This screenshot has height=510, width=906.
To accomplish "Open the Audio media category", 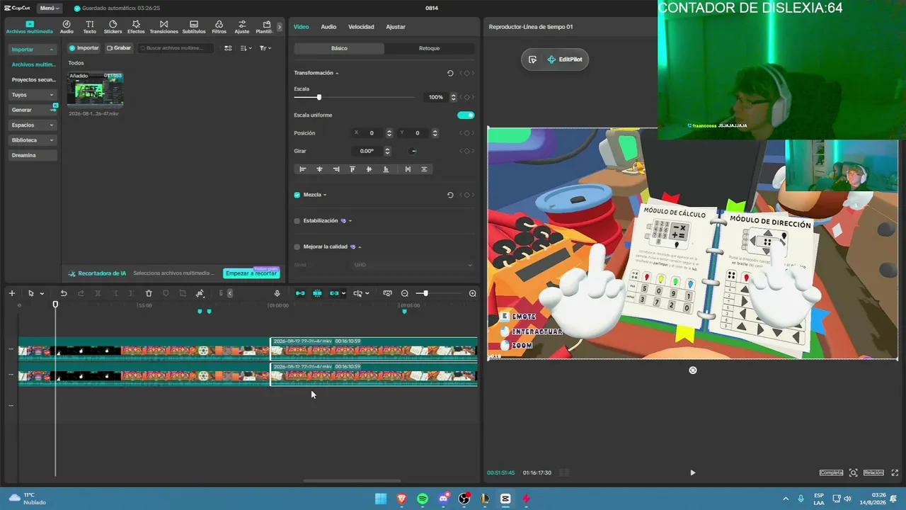I will click(x=67, y=27).
